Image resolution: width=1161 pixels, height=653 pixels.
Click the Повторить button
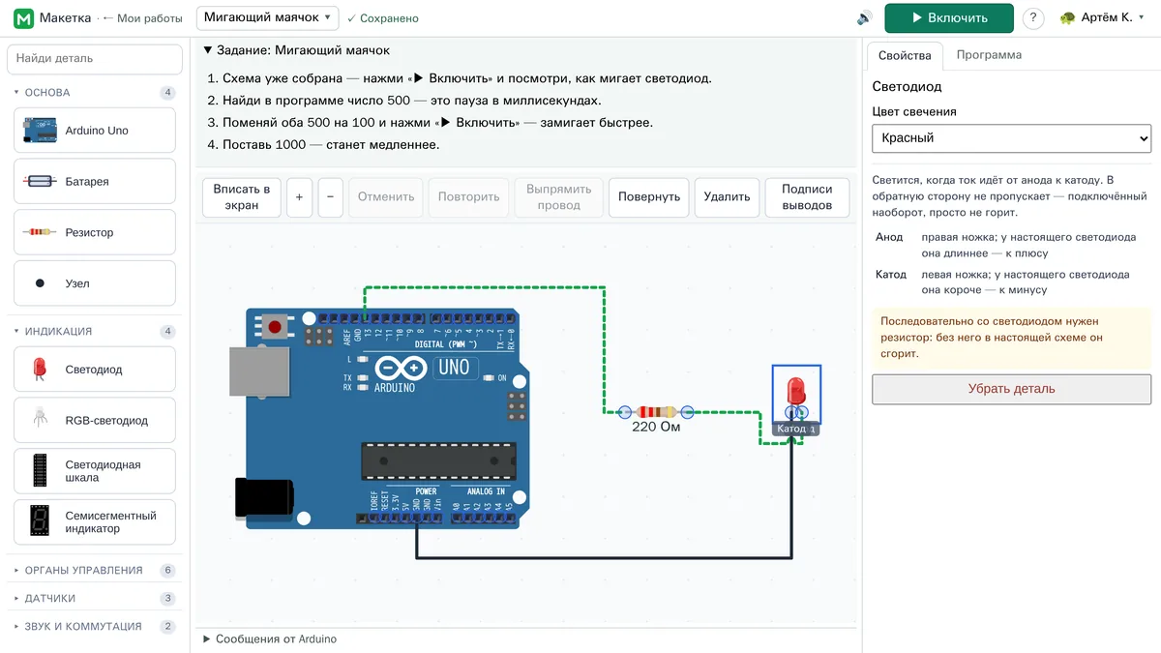pos(468,196)
